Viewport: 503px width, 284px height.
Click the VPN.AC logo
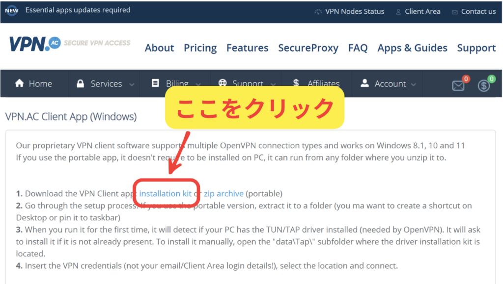[x=35, y=44]
